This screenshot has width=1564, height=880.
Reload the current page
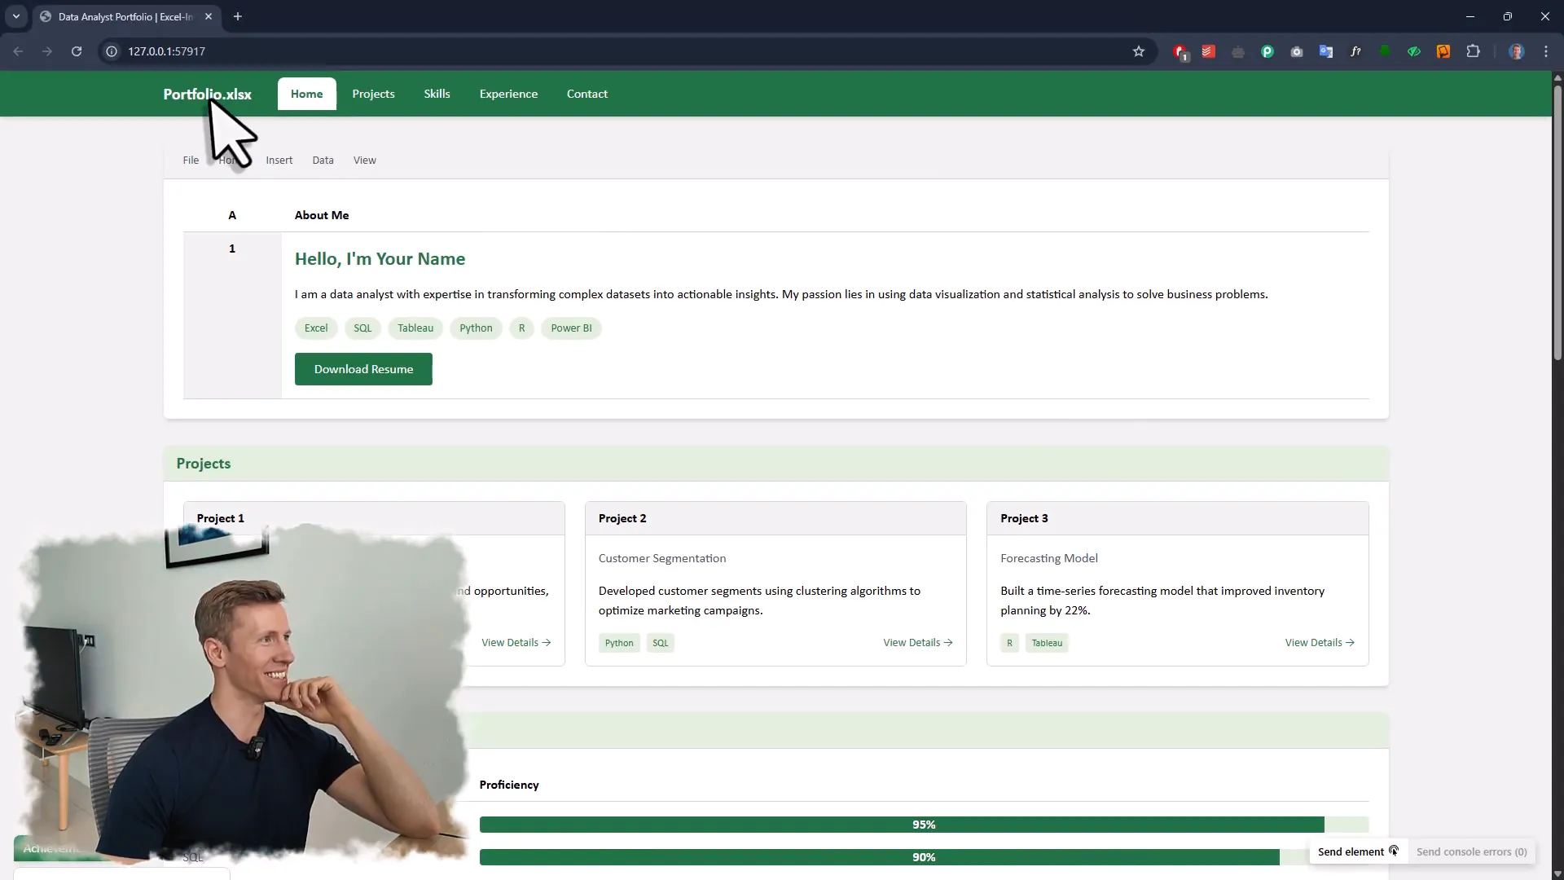tap(76, 51)
